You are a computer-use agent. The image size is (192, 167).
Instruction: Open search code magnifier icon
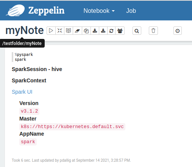pyautogui.click(x=137, y=31)
